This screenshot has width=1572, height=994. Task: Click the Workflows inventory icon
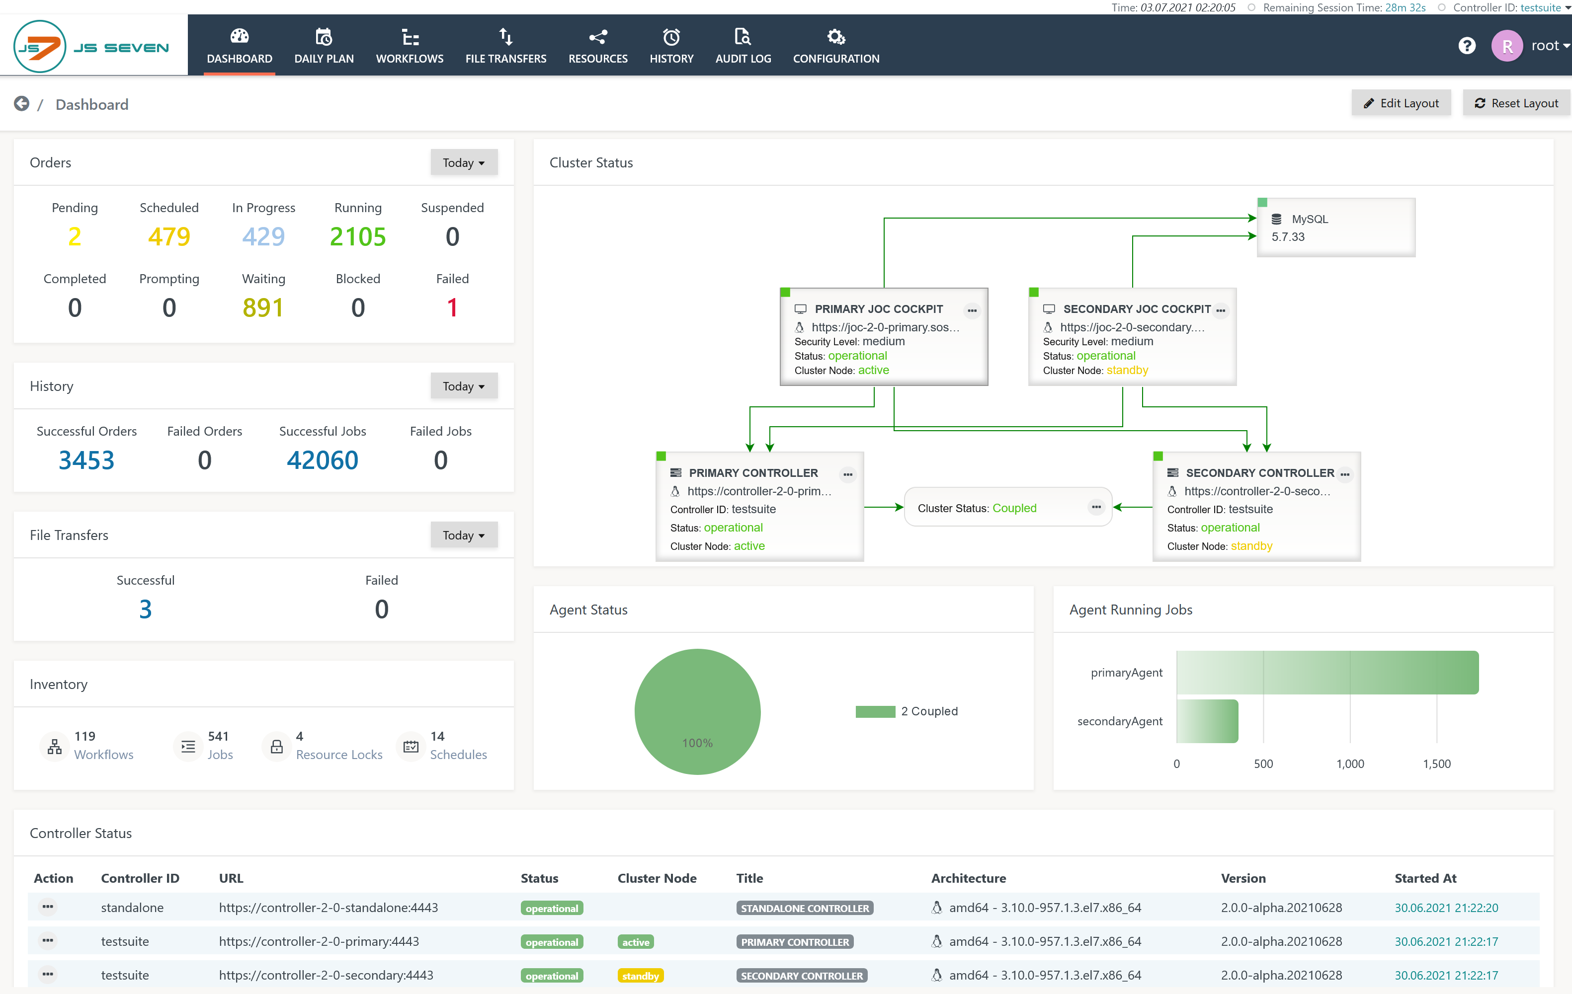55,746
